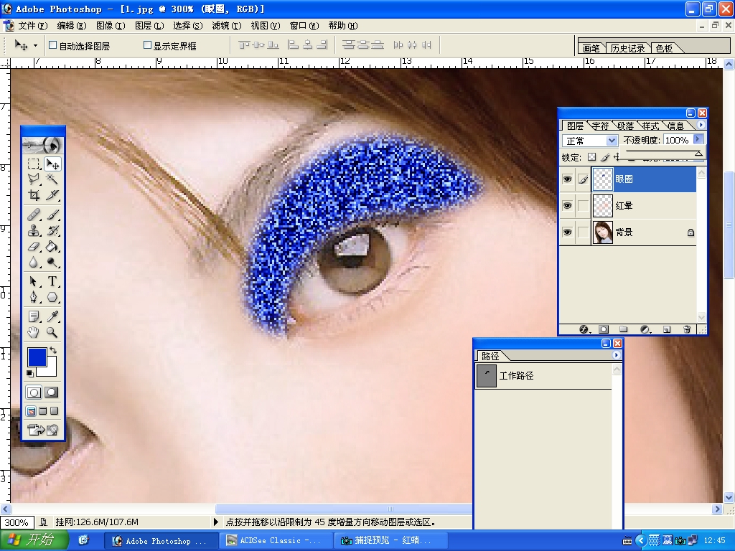The width and height of the screenshot is (735, 551).
Task: Select the Clone Stamp tool
Action: tap(34, 230)
